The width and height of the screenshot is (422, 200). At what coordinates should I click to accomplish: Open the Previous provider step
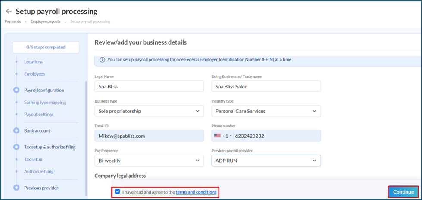tap(41, 188)
